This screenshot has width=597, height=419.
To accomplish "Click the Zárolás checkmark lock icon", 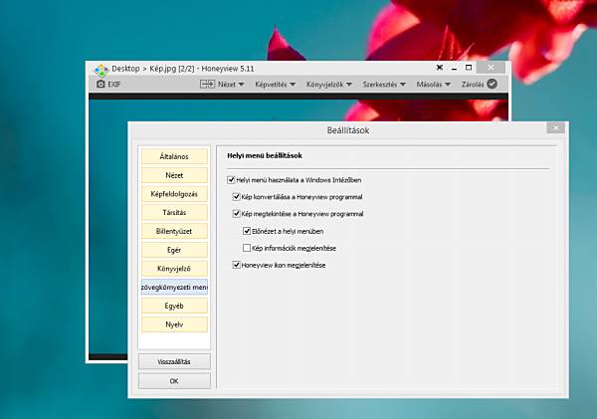I will [x=492, y=84].
